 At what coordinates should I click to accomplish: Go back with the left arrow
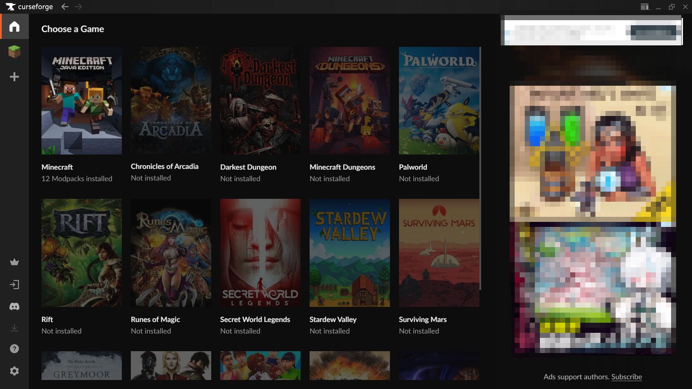[x=65, y=7]
